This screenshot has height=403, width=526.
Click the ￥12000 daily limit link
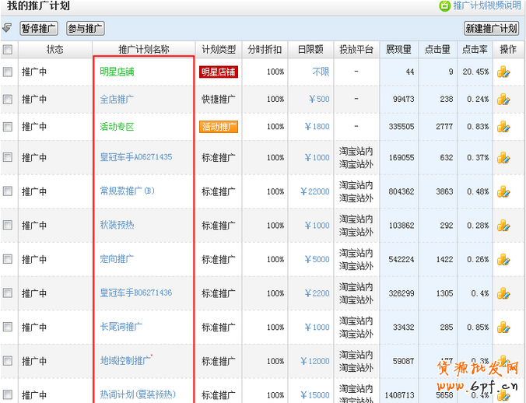pyautogui.click(x=315, y=361)
